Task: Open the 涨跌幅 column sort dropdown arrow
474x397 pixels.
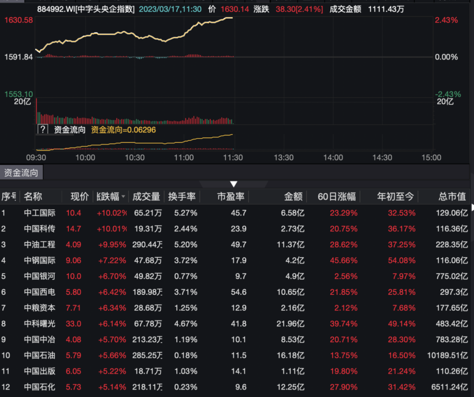Action: point(123,197)
